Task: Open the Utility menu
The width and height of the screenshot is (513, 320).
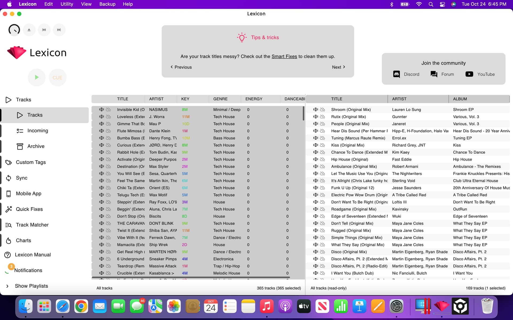Action: click(67, 4)
